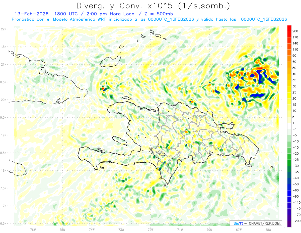This screenshot has height=233, width=301.
Task: Click the 69W longitude label
Action: (x=239, y=229)
